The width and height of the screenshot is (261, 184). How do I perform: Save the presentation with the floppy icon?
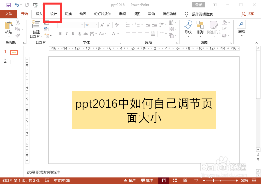(9, 5)
